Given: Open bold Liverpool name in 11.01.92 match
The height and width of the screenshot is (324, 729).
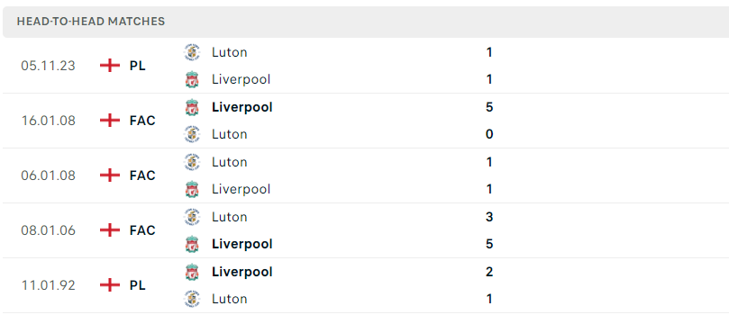Looking at the screenshot, I should point(242,272).
